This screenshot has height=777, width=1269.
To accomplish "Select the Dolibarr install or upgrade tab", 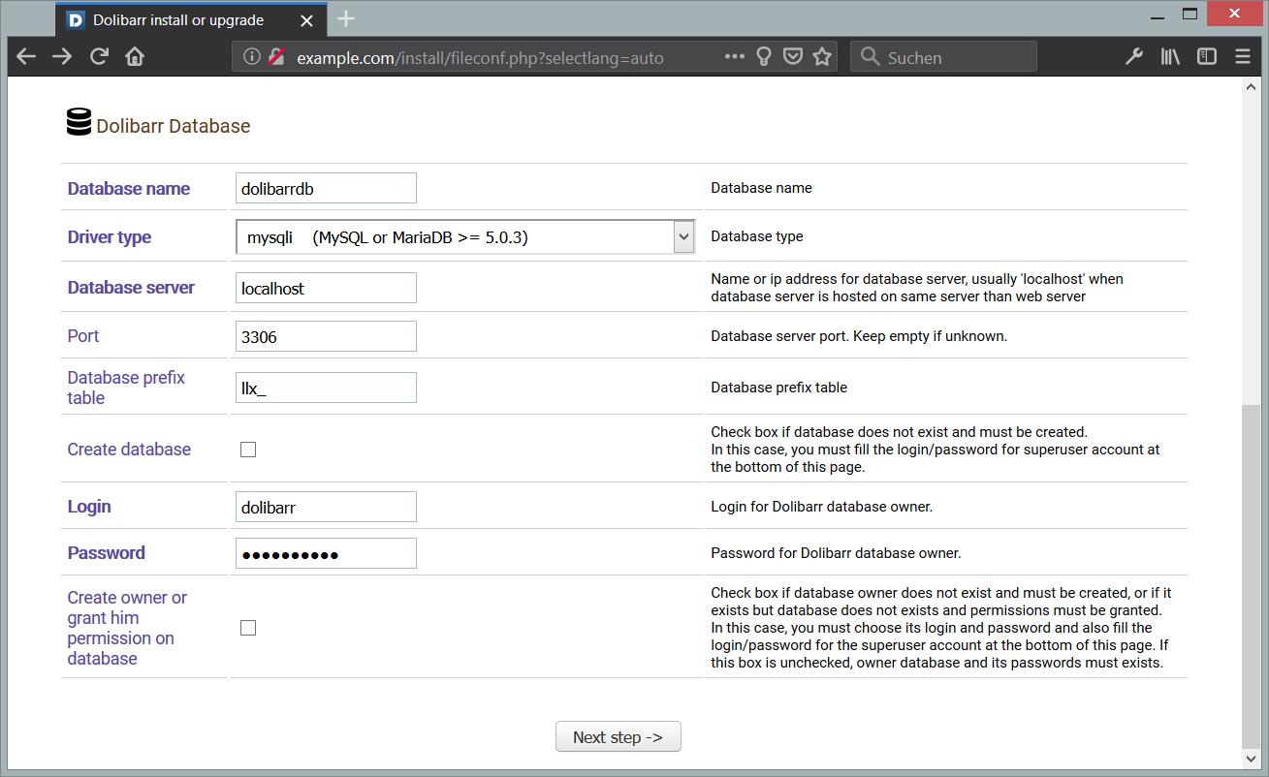I will (192, 19).
